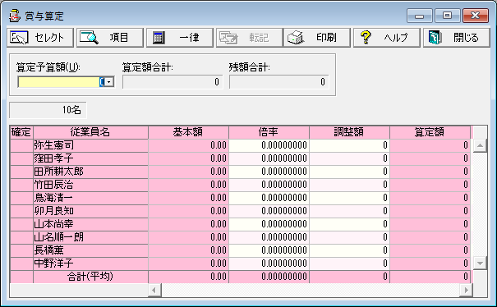Click 倍率 cell for 中野洋子
Screen dimensions: 497x307
coord(269,263)
